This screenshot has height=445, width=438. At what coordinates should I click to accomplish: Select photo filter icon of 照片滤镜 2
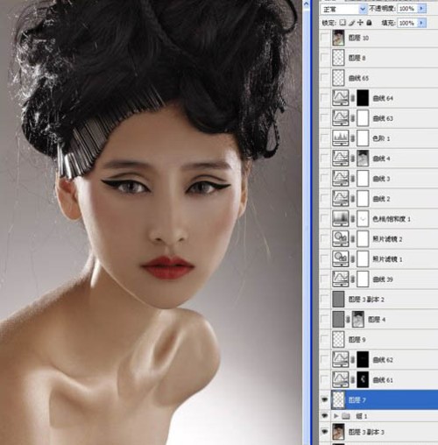click(341, 239)
